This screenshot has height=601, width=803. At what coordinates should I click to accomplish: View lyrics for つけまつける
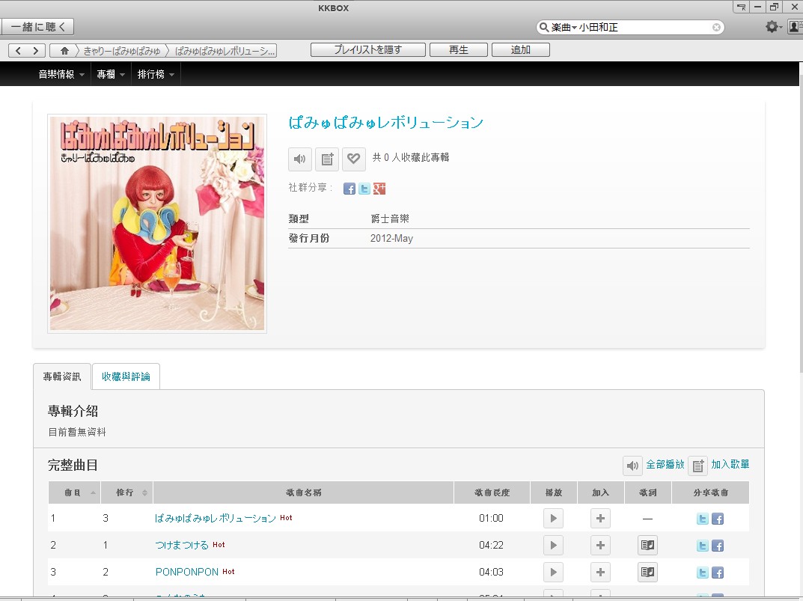[648, 545]
